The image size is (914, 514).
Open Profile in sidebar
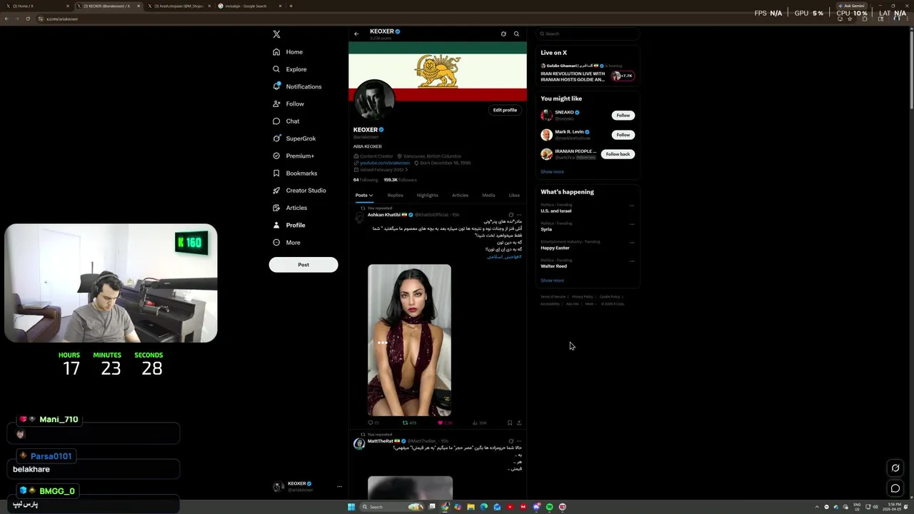click(x=289, y=226)
